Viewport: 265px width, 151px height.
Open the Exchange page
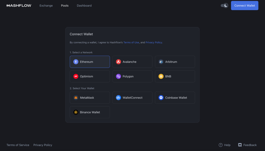pos(46,6)
